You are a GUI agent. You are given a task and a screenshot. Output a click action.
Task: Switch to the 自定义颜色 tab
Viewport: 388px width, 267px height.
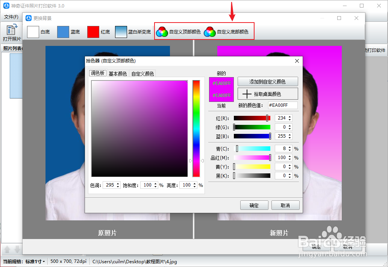142,74
